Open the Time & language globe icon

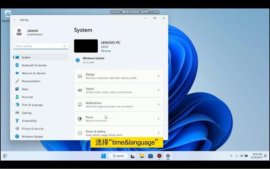click(x=17, y=105)
